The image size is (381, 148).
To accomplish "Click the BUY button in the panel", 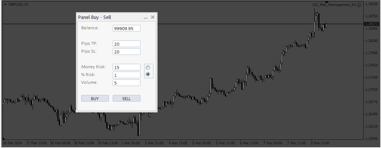I will pyautogui.click(x=95, y=98).
